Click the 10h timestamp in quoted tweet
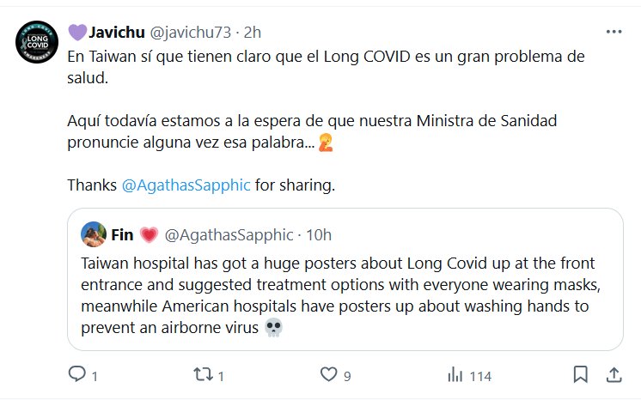The height and width of the screenshot is (400, 641). [x=318, y=233]
